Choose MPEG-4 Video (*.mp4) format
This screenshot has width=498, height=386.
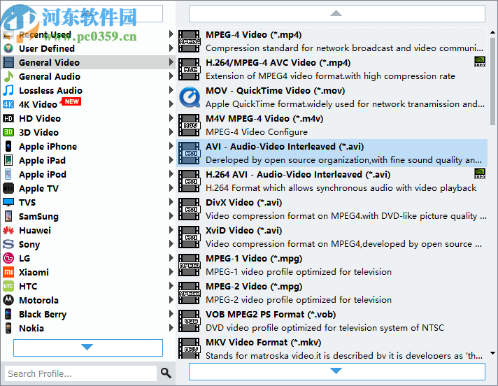(332, 41)
